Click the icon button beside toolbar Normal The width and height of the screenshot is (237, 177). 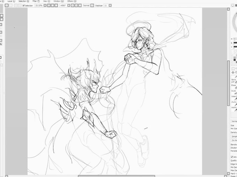pos(92,6)
